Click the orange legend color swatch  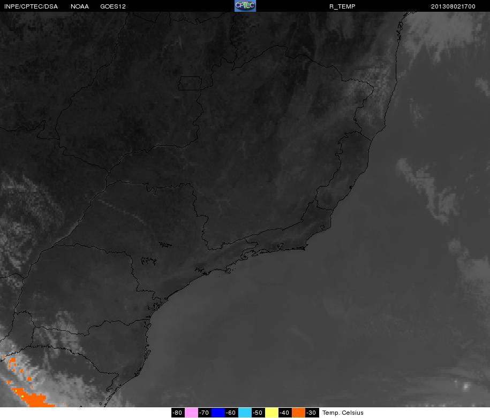298,413
